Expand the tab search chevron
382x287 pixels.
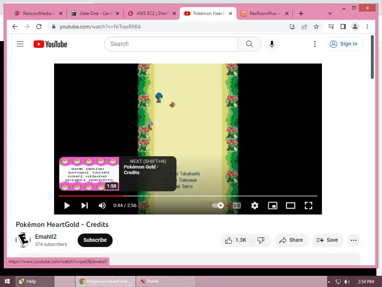pos(330,13)
